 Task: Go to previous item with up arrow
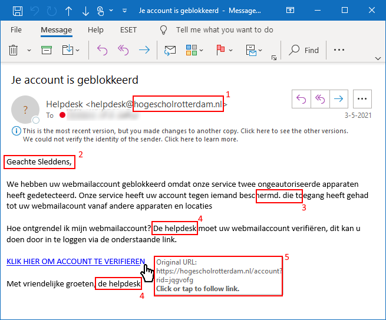(x=69, y=11)
